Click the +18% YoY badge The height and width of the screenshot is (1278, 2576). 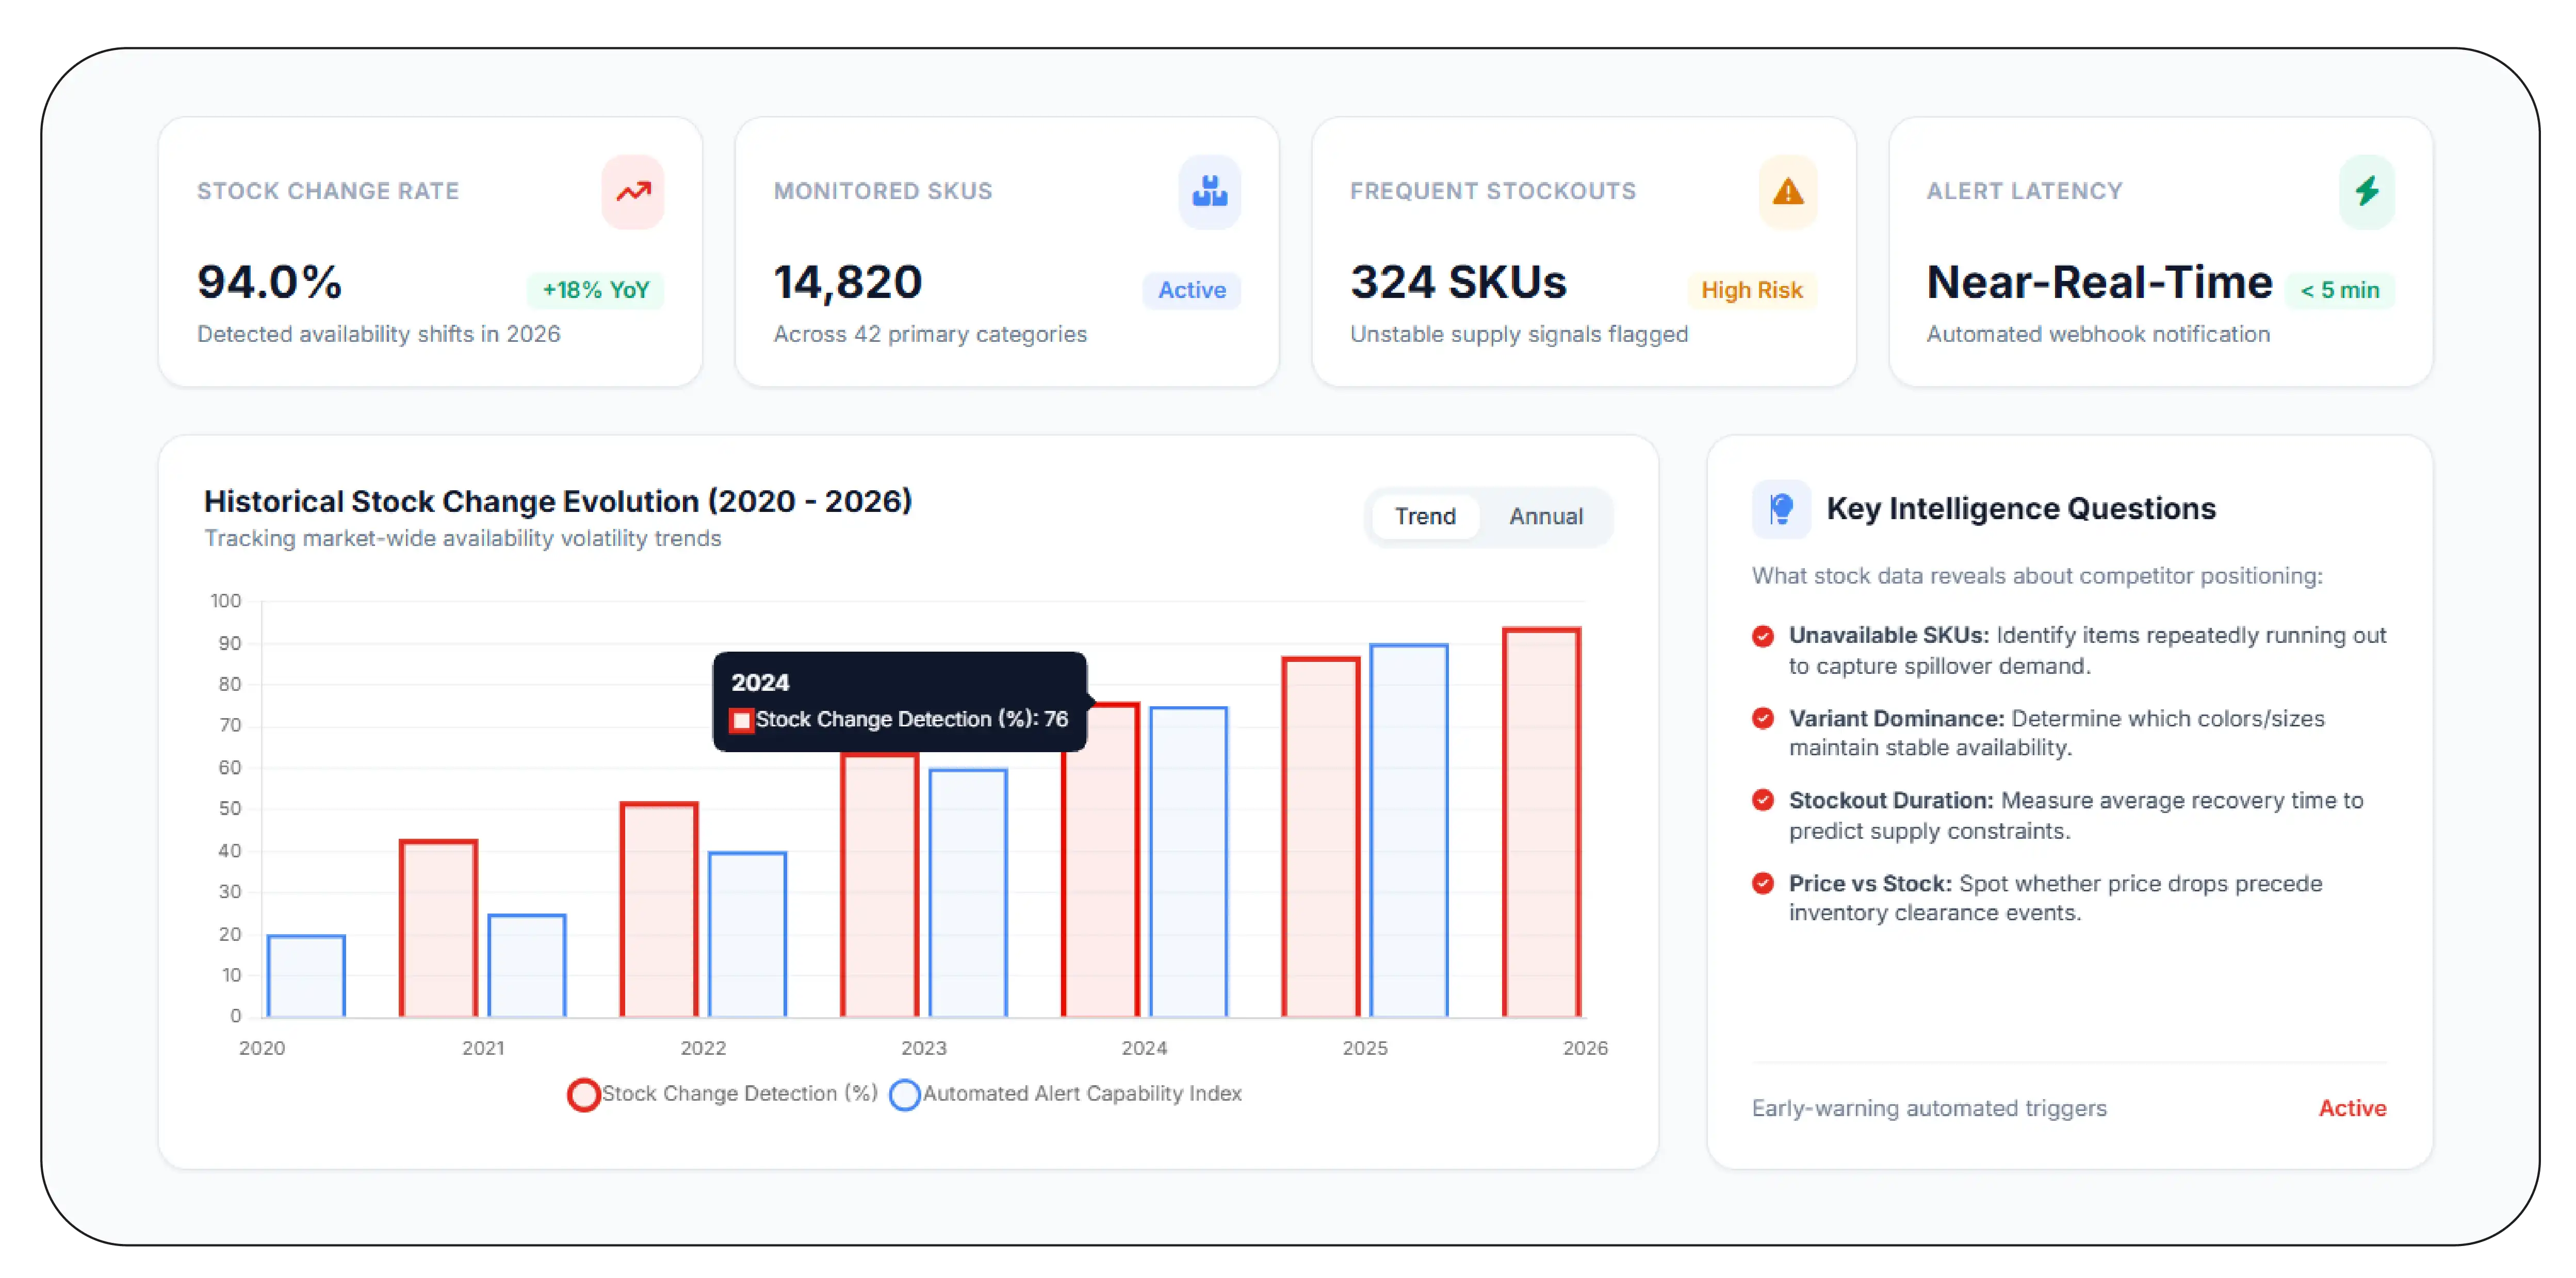coord(596,290)
